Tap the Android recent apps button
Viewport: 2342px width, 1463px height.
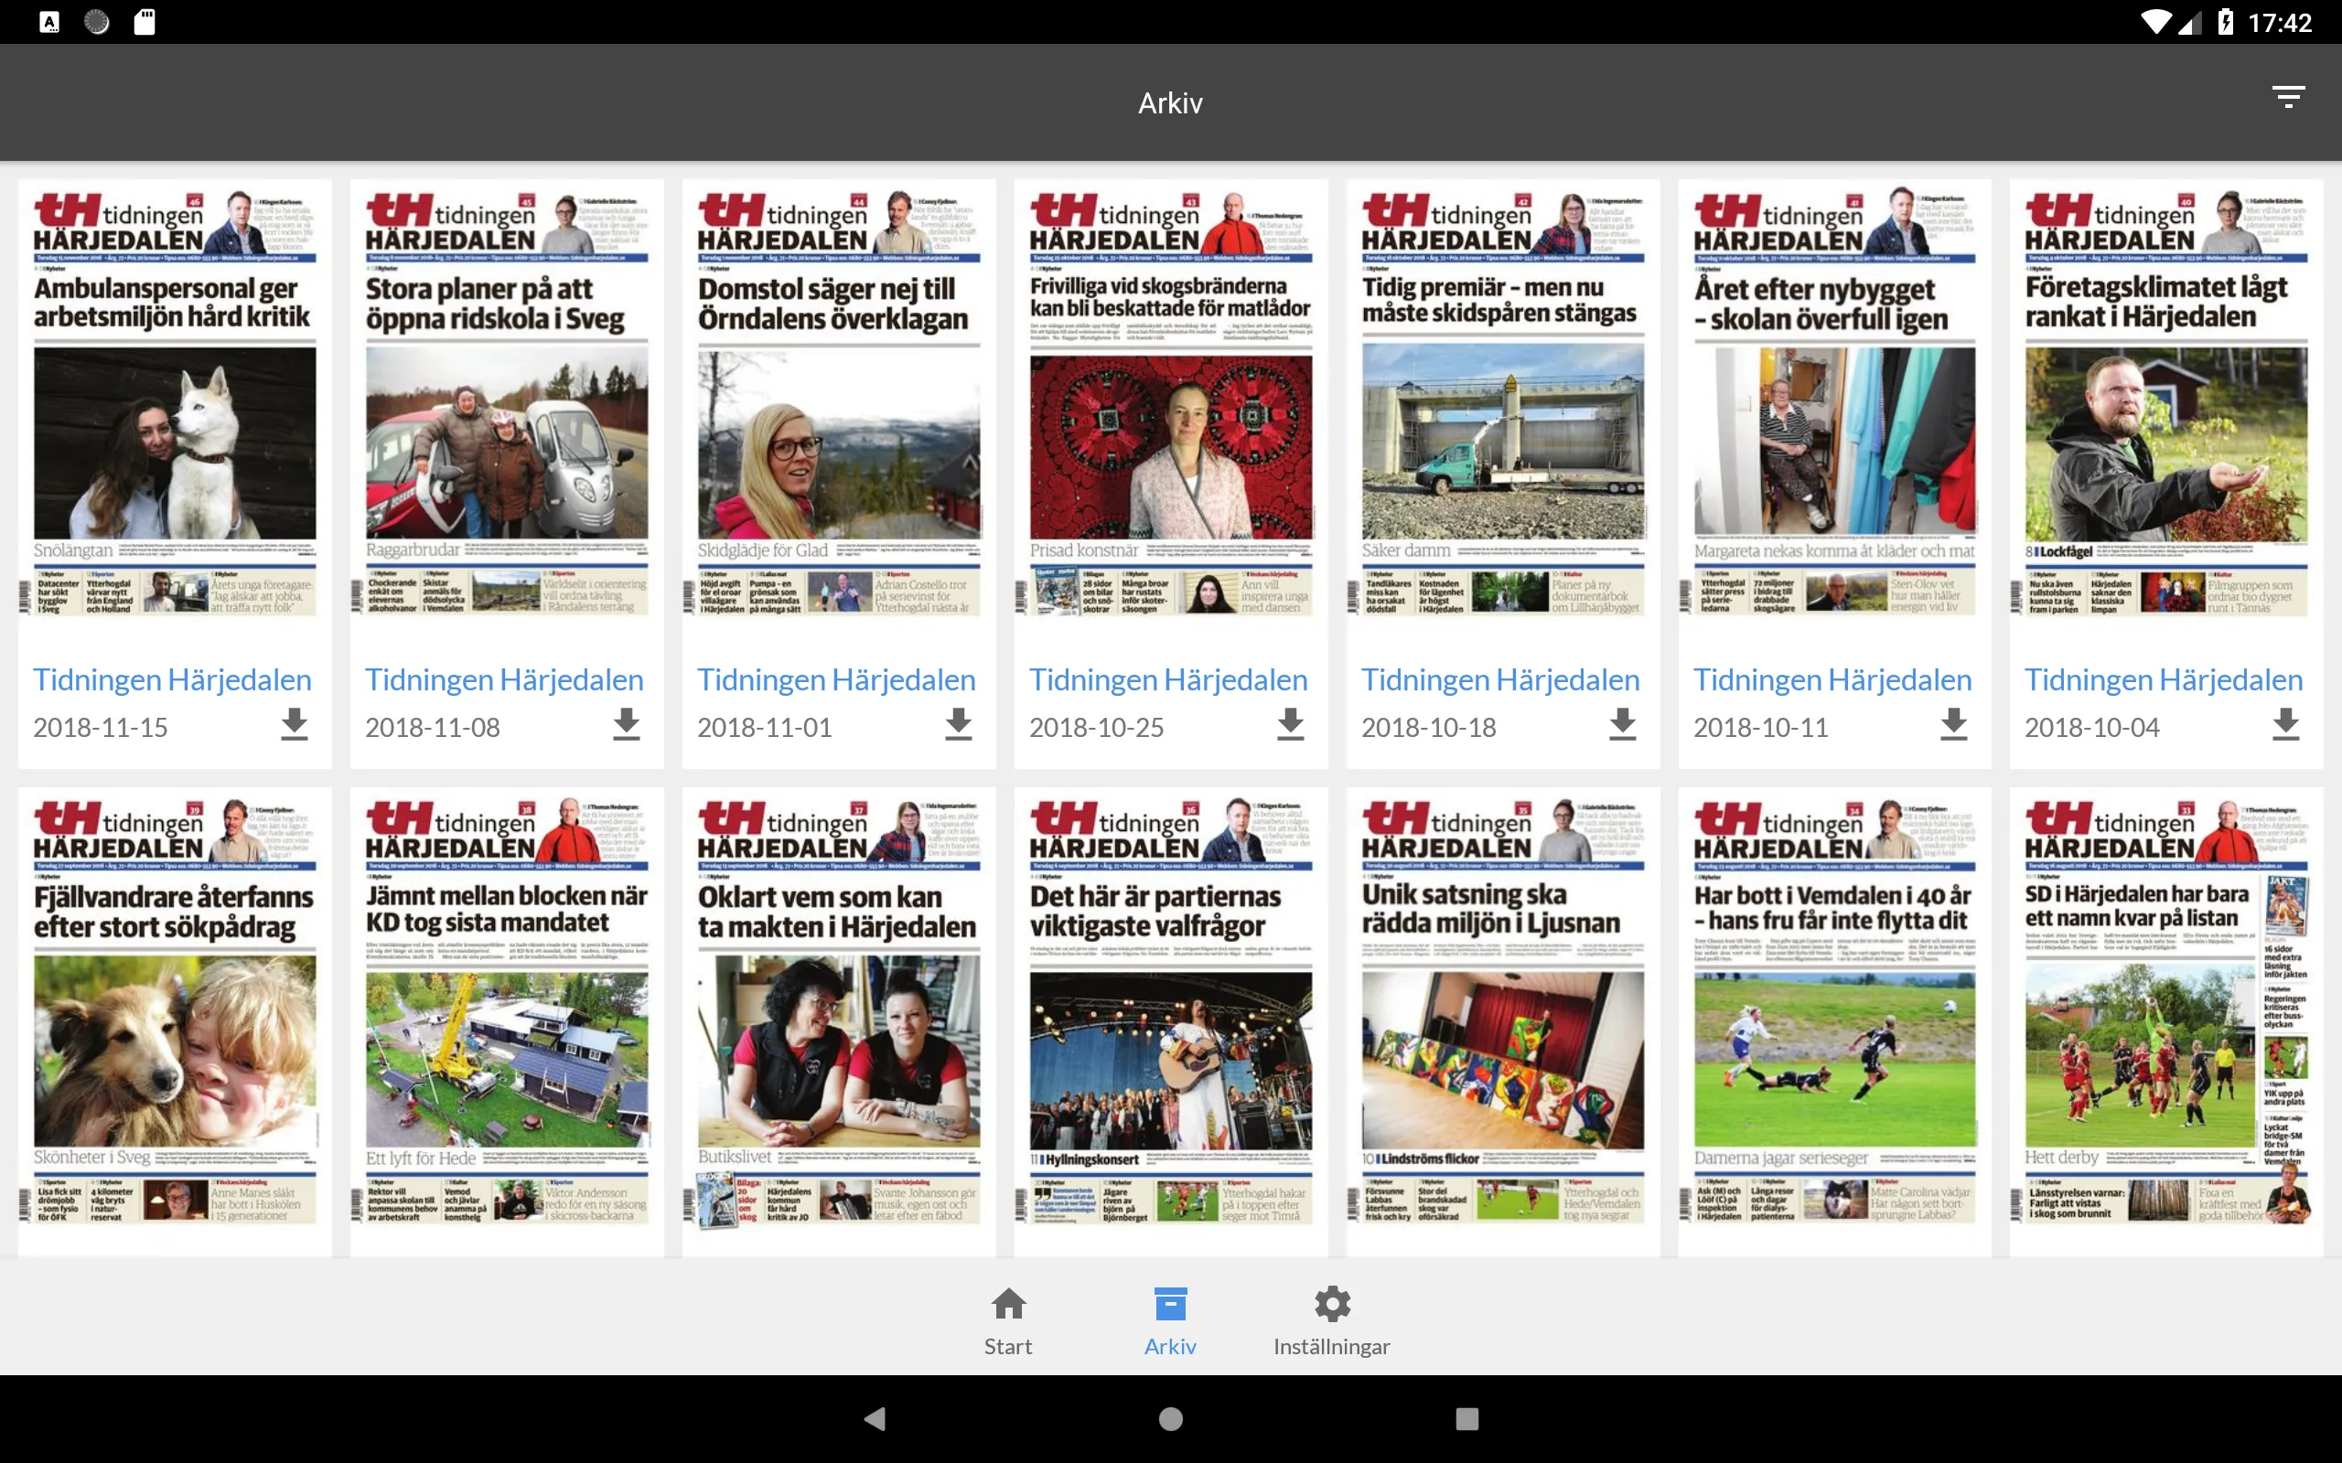(1467, 1418)
